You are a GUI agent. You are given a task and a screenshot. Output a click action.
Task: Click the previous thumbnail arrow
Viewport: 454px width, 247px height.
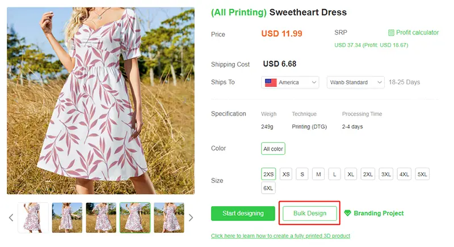11,218
